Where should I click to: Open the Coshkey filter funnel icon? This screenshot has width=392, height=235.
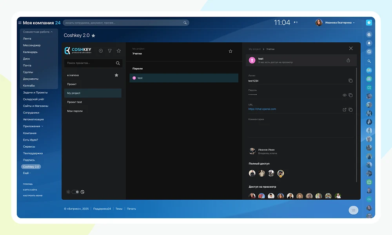pyautogui.click(x=110, y=51)
